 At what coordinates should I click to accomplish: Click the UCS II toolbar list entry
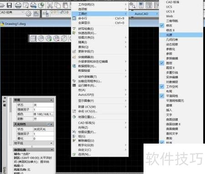tap(181, 11)
